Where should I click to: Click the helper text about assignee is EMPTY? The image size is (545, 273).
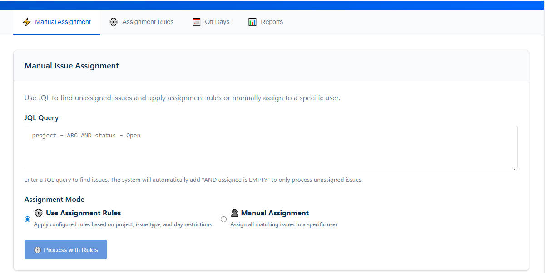point(193,180)
